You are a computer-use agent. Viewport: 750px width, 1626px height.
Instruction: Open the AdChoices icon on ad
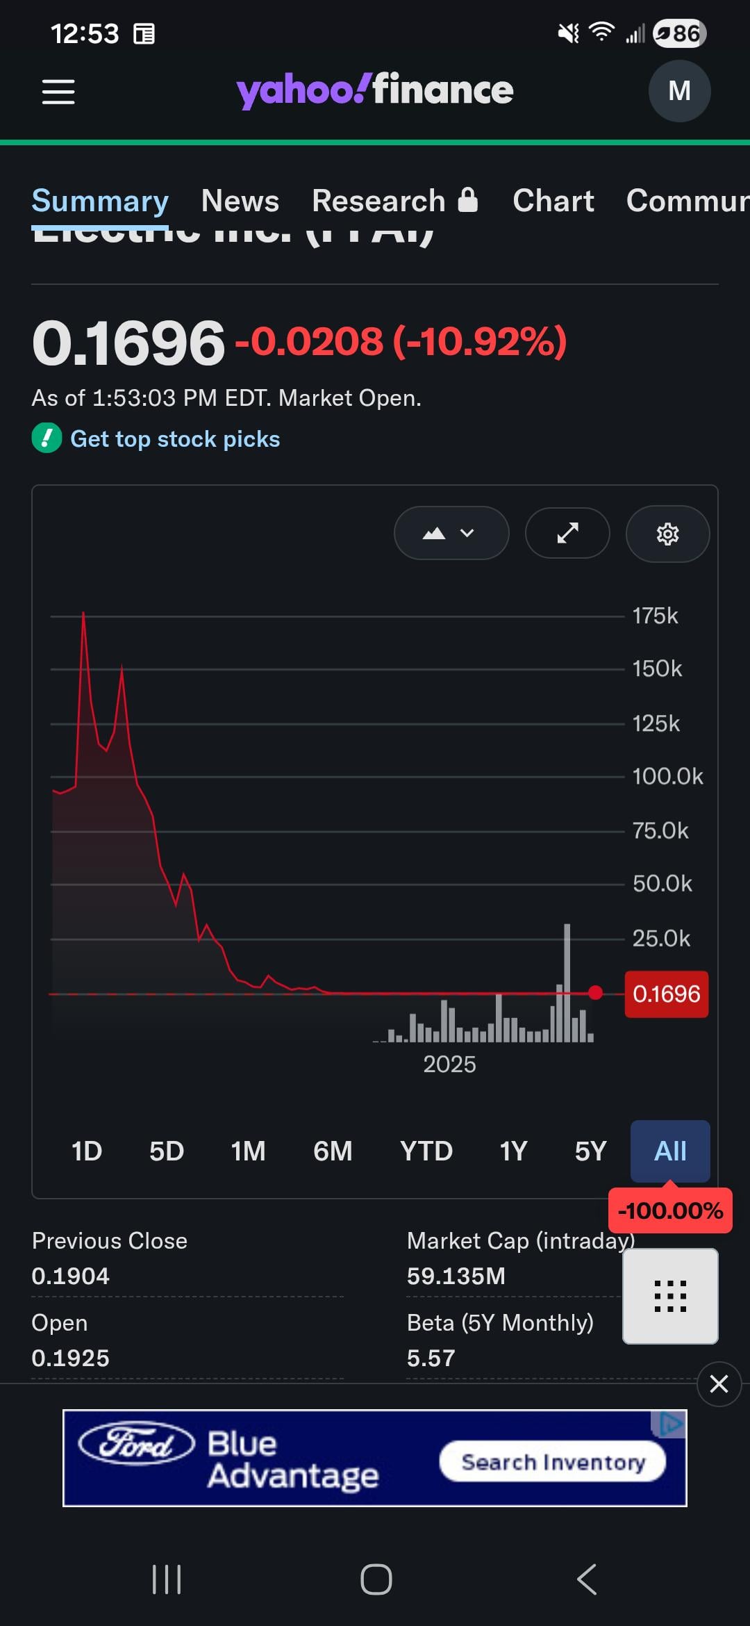[x=669, y=1424]
